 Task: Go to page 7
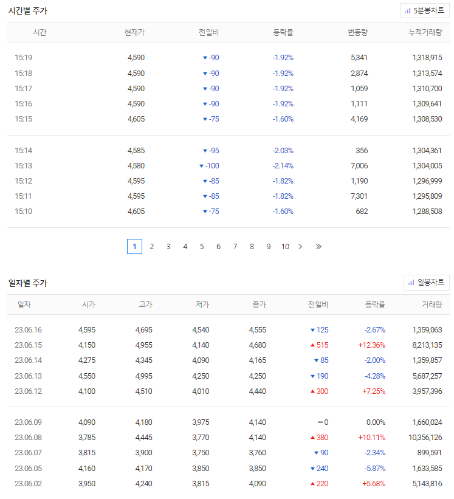pyautogui.click(x=235, y=247)
